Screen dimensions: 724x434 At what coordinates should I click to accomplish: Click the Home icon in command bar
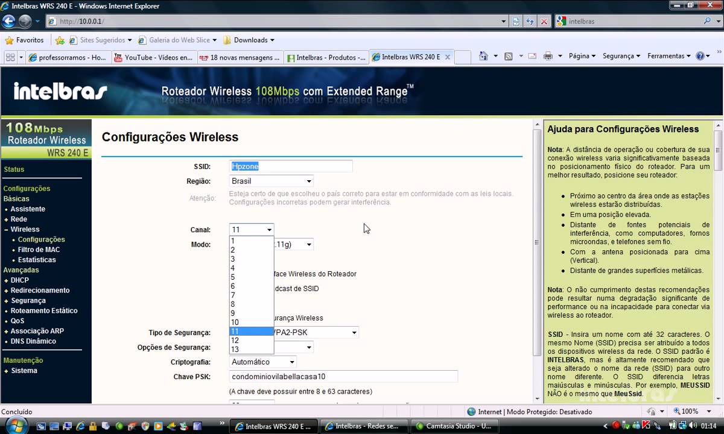coord(483,56)
